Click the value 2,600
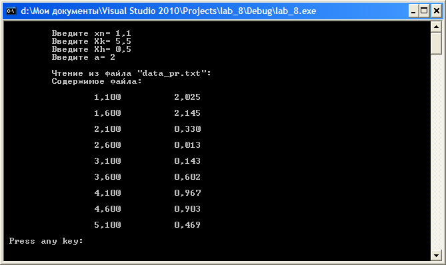446x265 pixels. point(107,145)
